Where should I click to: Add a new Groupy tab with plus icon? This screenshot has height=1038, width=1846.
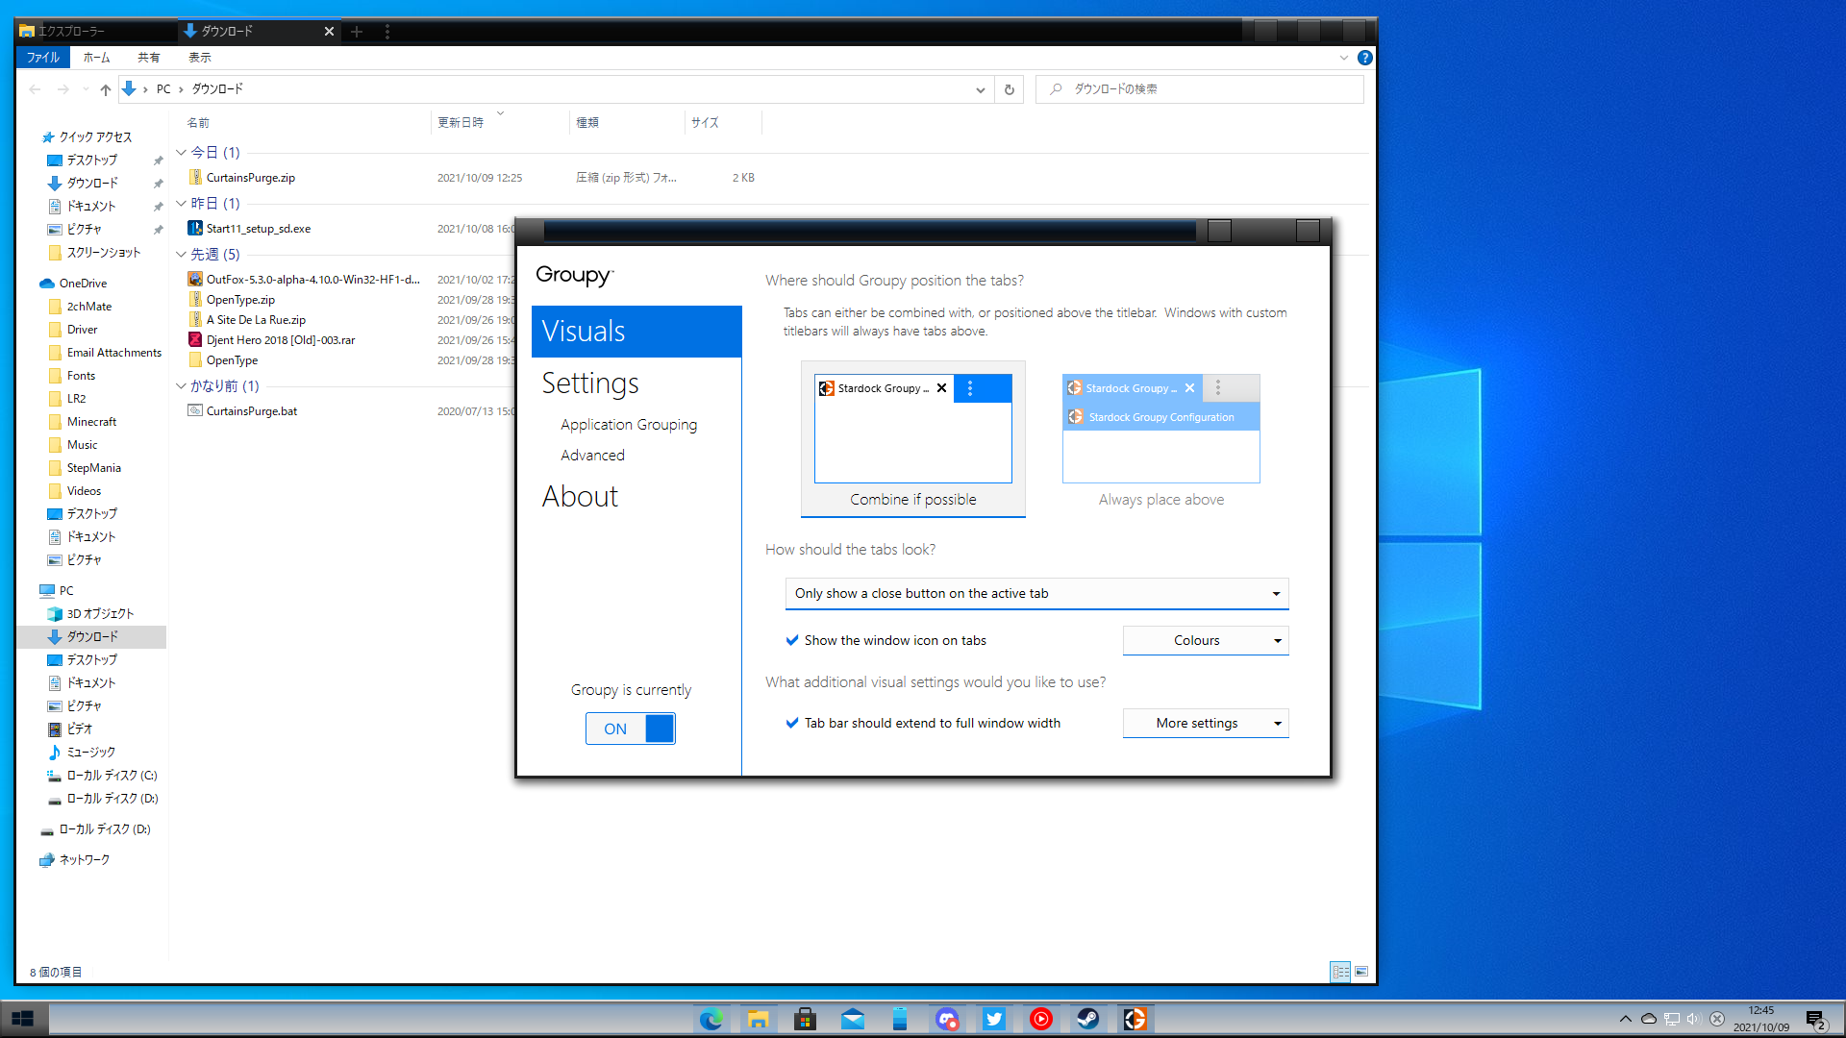pyautogui.click(x=357, y=32)
